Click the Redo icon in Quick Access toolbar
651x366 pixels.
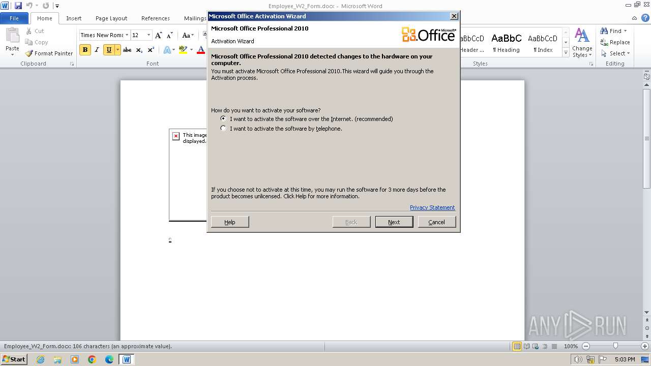point(46,6)
